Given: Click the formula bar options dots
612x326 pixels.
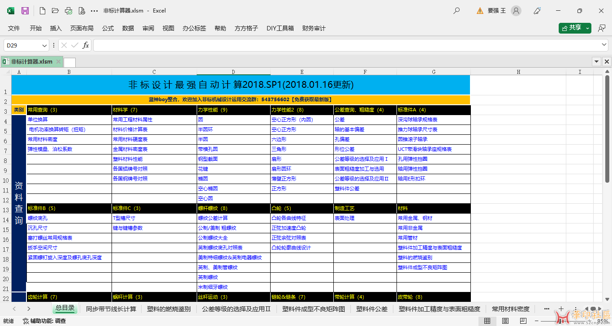Looking at the screenshot, I should point(54,45).
